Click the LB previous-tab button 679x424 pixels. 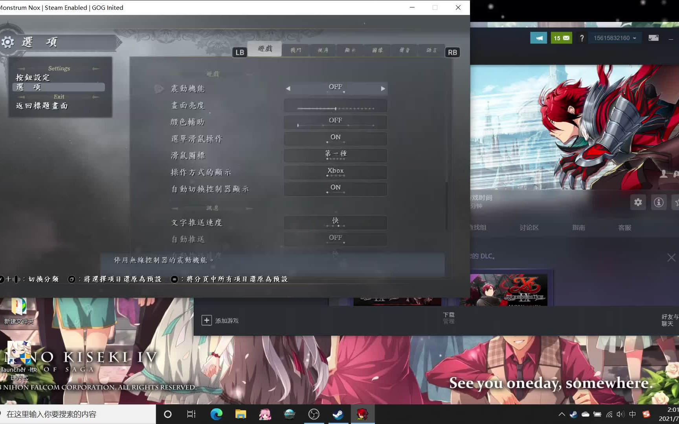(x=240, y=52)
